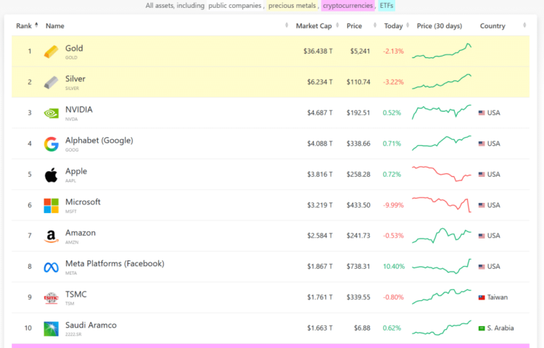The width and height of the screenshot is (544, 348).
Task: Click the Google logo icon
Action: [x=51, y=144]
